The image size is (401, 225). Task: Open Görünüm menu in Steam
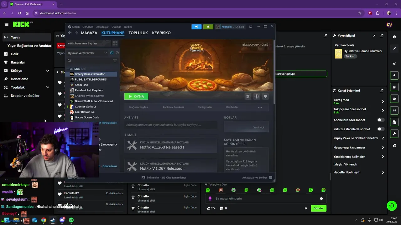(88, 27)
